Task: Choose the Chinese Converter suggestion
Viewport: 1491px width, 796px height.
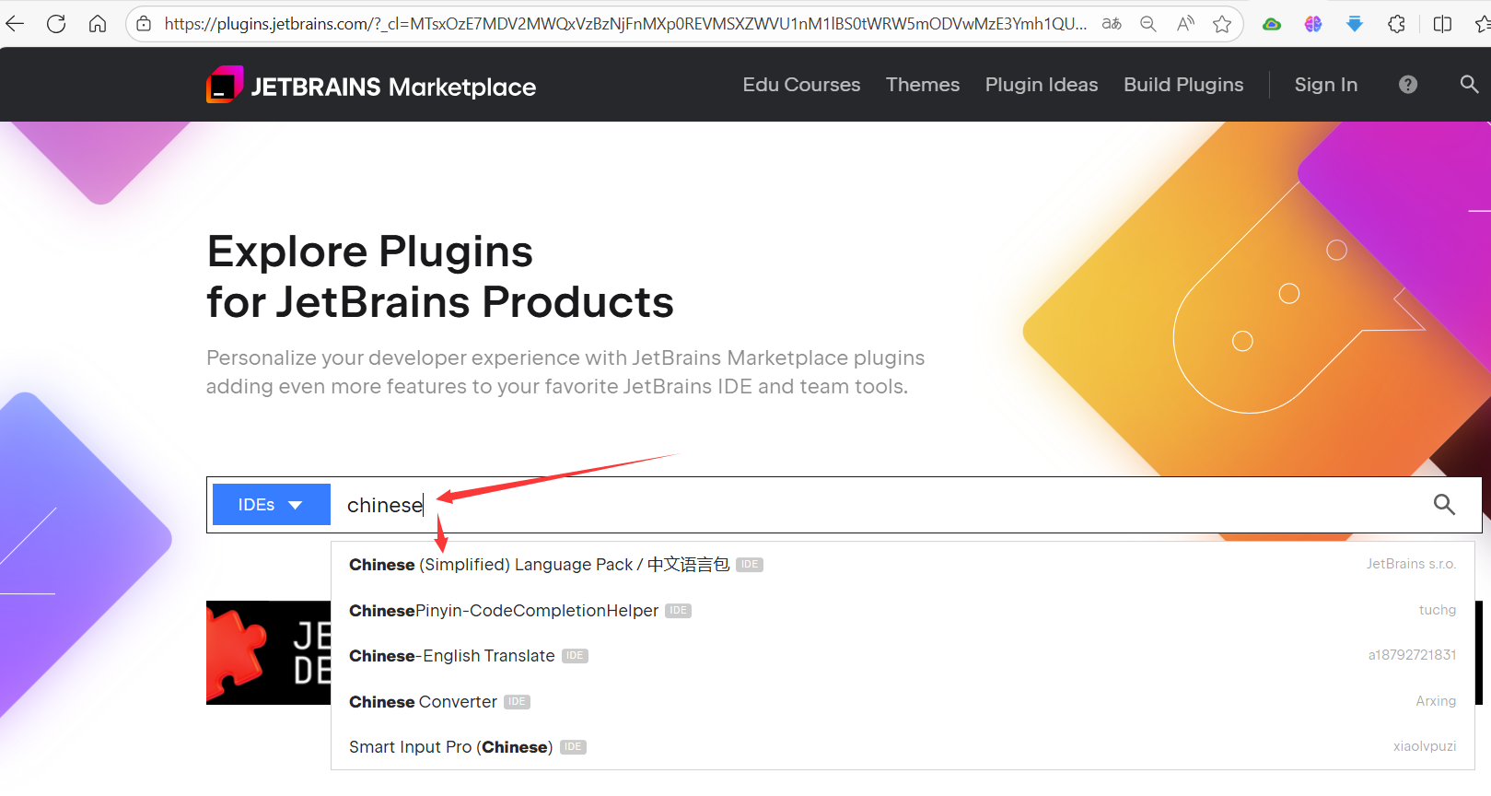Action: coord(903,702)
